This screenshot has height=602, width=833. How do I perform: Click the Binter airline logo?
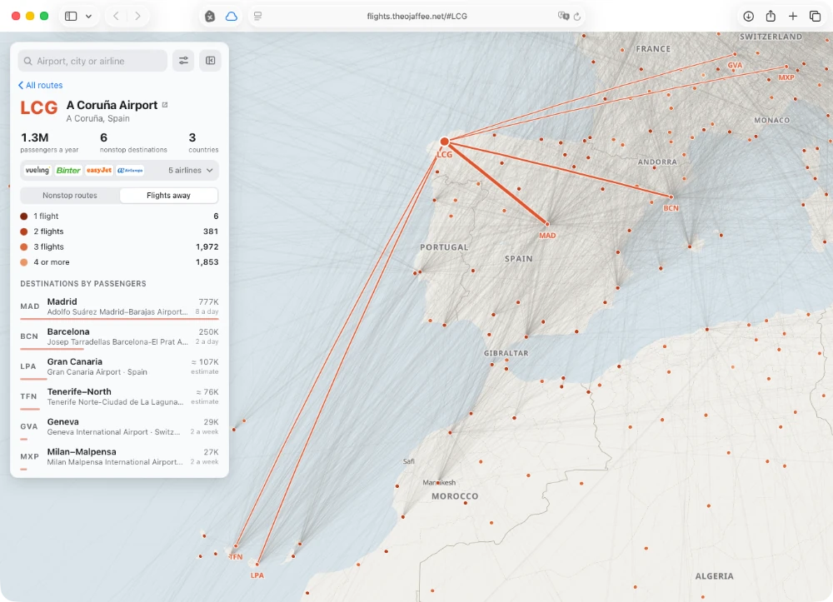click(68, 170)
